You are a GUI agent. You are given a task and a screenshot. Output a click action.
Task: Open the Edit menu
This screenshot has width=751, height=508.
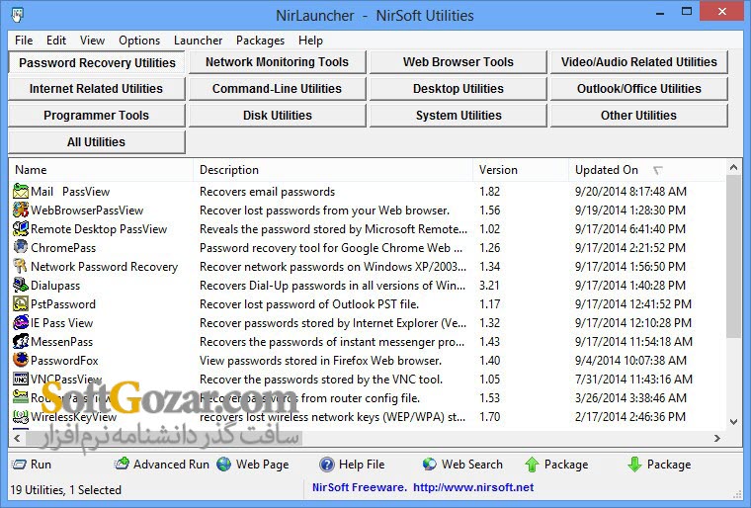tap(56, 41)
